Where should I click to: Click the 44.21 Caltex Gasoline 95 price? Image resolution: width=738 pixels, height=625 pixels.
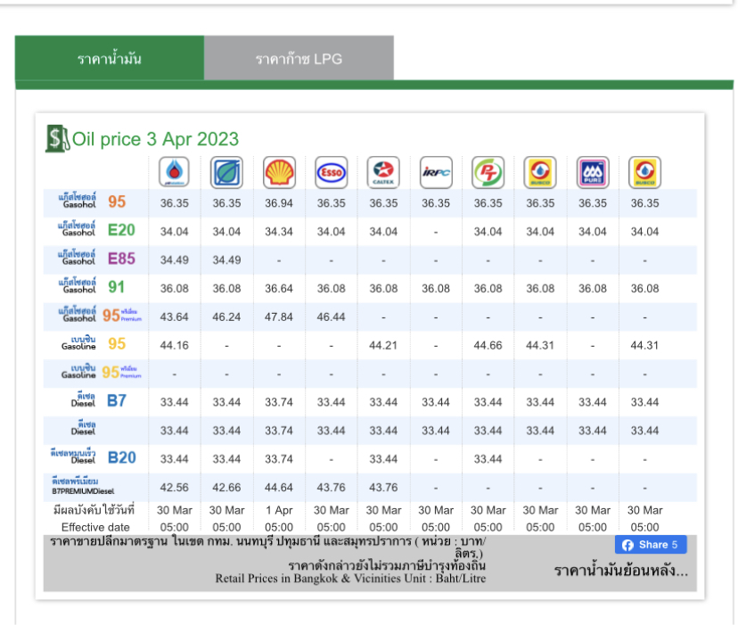tap(383, 345)
